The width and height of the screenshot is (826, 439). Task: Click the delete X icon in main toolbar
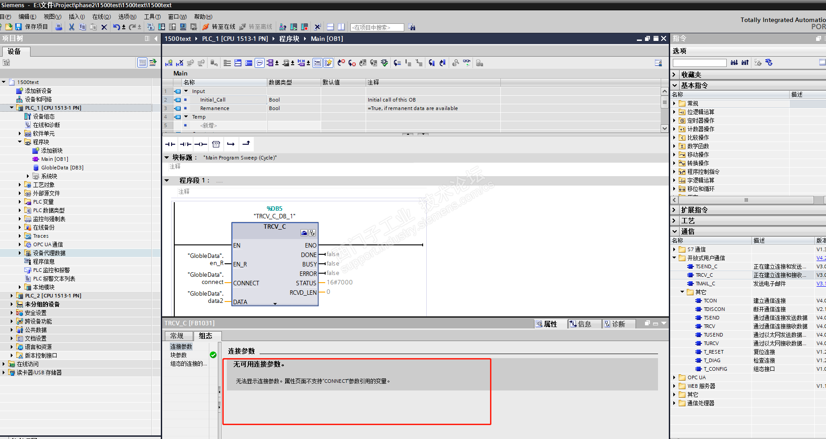104,27
